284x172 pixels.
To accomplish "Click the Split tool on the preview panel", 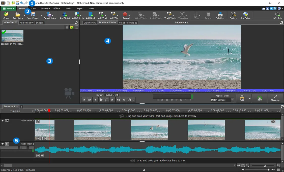I will (242, 98).
